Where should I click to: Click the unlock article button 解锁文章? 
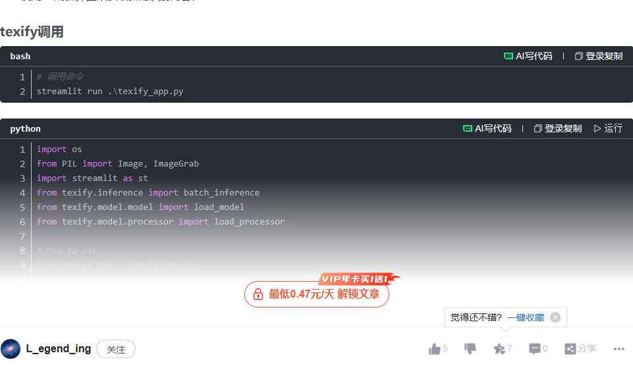(316, 294)
